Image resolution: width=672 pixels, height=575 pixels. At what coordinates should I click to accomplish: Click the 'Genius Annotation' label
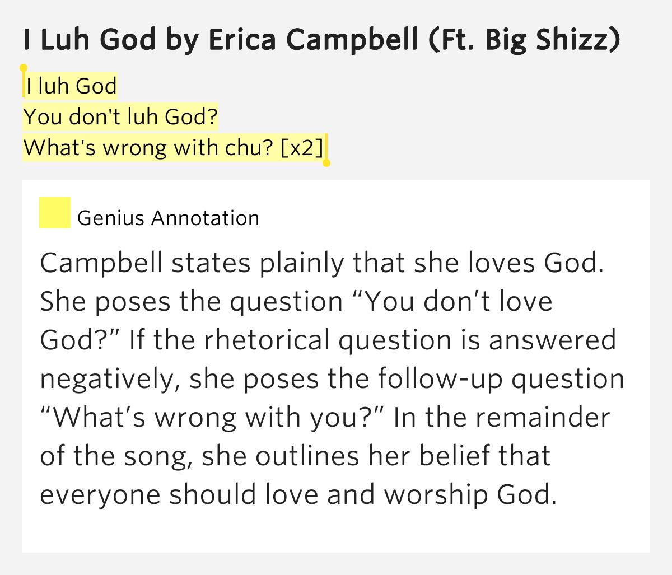click(168, 218)
